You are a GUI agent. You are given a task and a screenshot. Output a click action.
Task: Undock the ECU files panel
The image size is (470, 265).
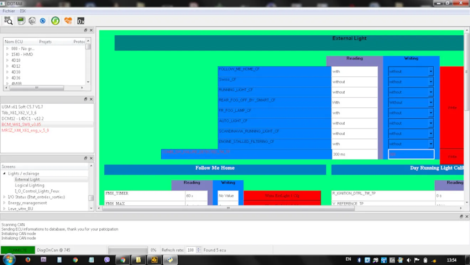(85, 99)
